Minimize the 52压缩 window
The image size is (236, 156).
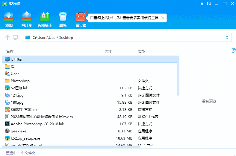[217, 4]
